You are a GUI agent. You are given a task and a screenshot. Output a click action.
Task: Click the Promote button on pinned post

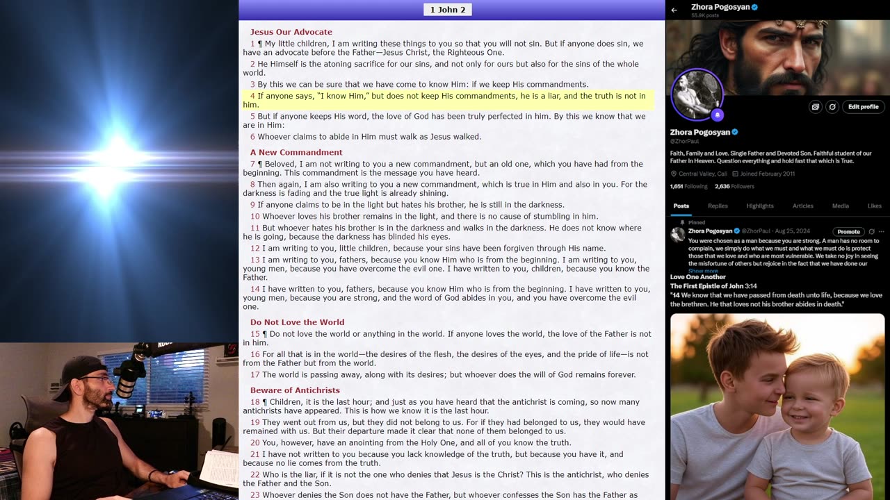pos(848,231)
